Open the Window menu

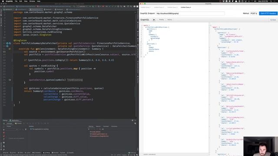tap(32, 1)
